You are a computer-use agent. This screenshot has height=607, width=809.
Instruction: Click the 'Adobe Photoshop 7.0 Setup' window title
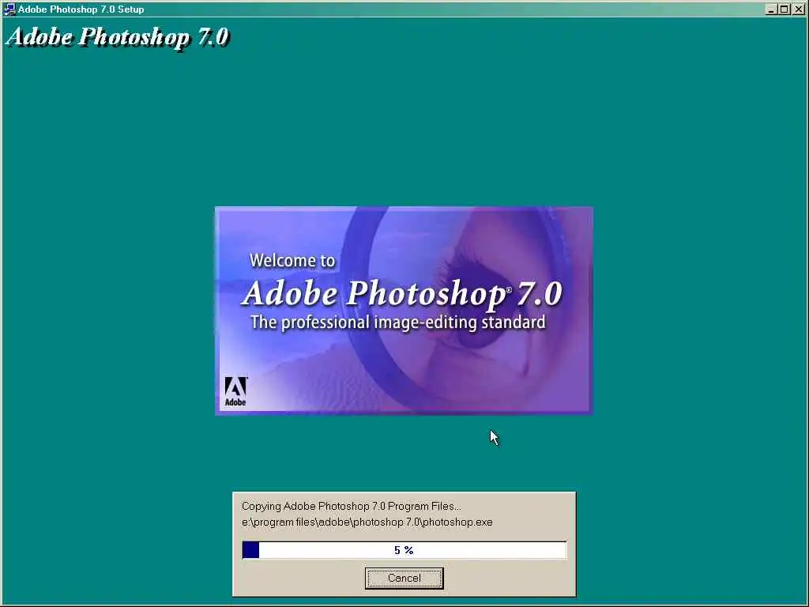(x=81, y=9)
